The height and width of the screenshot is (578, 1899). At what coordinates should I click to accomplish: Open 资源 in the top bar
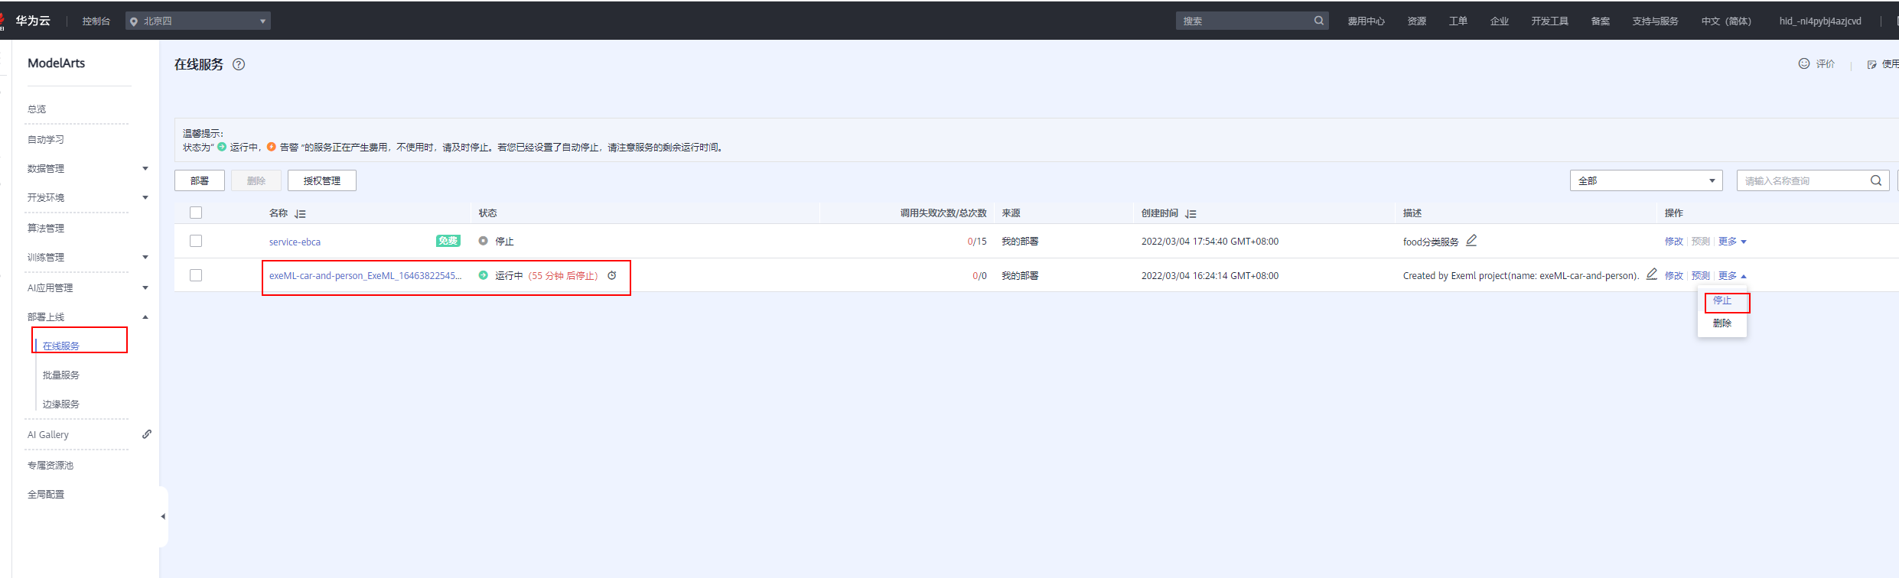(x=1417, y=21)
